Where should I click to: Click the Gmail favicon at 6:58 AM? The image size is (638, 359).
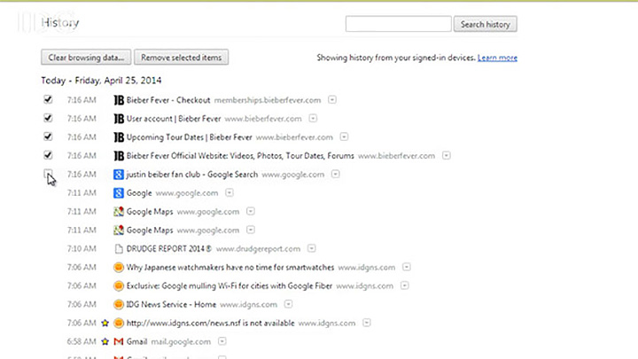(x=119, y=341)
